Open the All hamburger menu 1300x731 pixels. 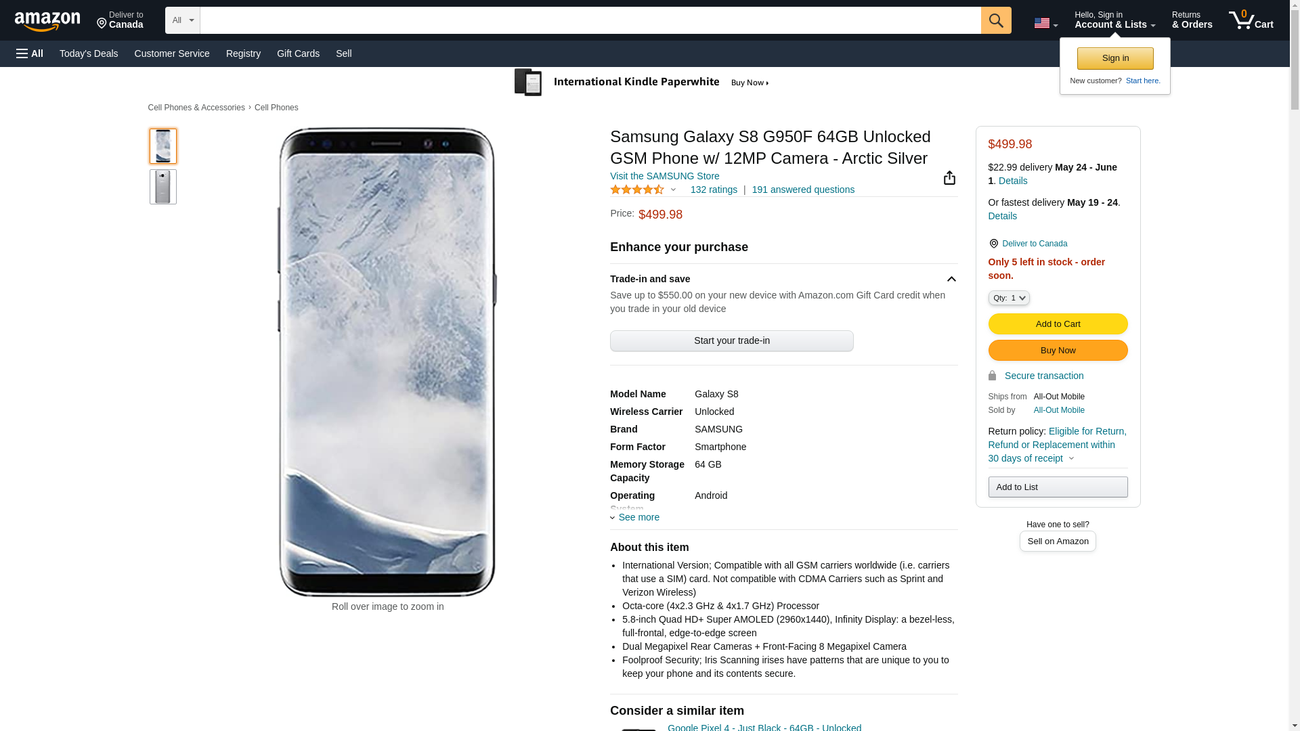pos(30,53)
